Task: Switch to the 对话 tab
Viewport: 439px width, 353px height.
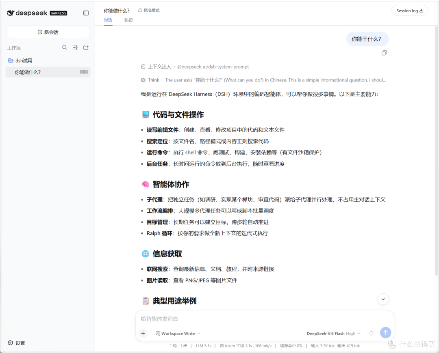Action: (108, 20)
